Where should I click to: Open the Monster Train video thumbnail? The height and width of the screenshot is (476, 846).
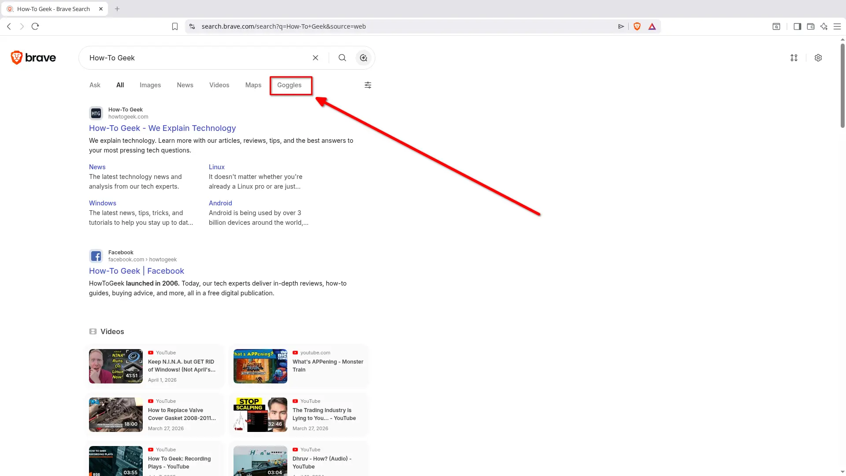point(260,366)
